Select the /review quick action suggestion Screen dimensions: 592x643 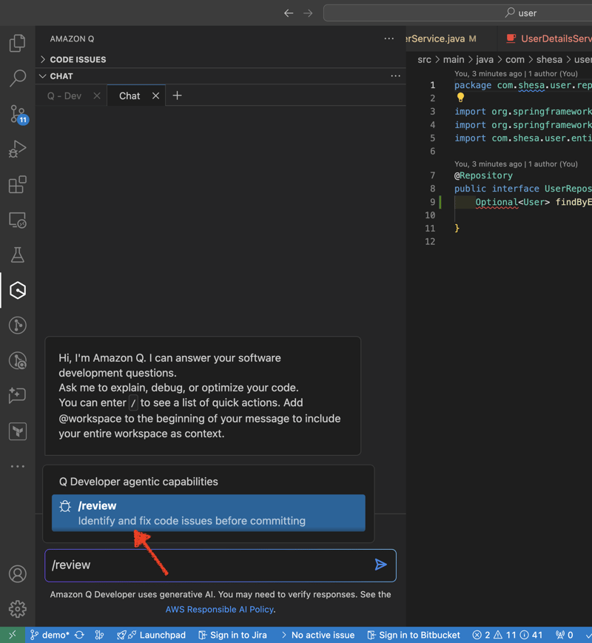tap(209, 513)
